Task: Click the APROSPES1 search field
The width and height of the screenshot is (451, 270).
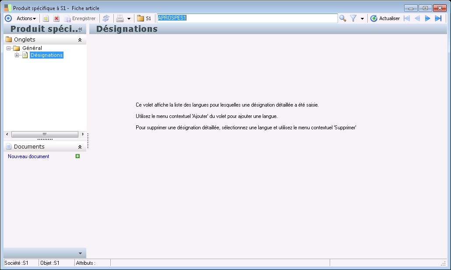Action: tap(247, 18)
